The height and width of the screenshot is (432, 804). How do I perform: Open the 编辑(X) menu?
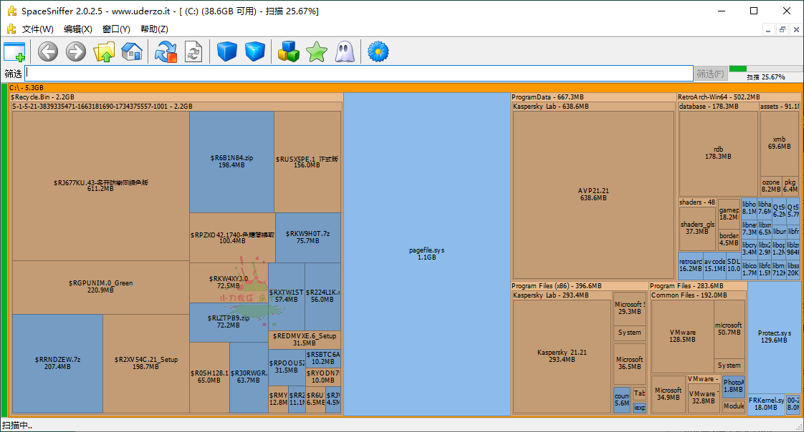point(77,29)
